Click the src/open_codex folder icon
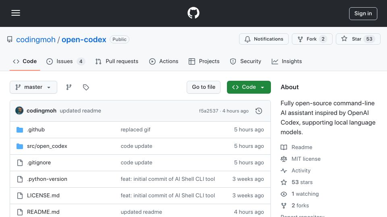The height and width of the screenshot is (217, 387). (20, 146)
